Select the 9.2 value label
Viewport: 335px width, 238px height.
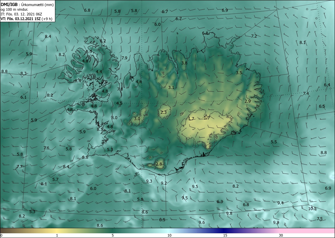point(164,183)
